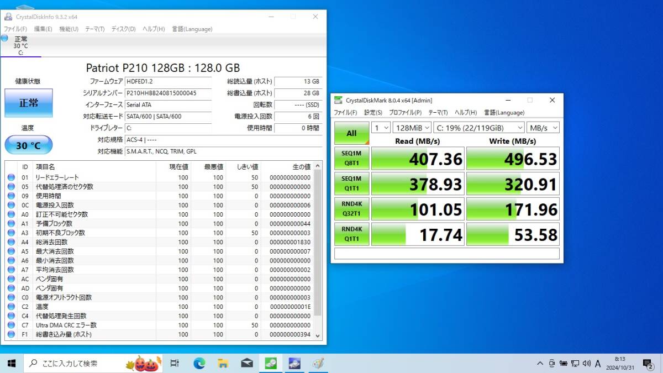663x373 pixels.
Task: Open the unit dropdown MB/s
Action: 543,128
